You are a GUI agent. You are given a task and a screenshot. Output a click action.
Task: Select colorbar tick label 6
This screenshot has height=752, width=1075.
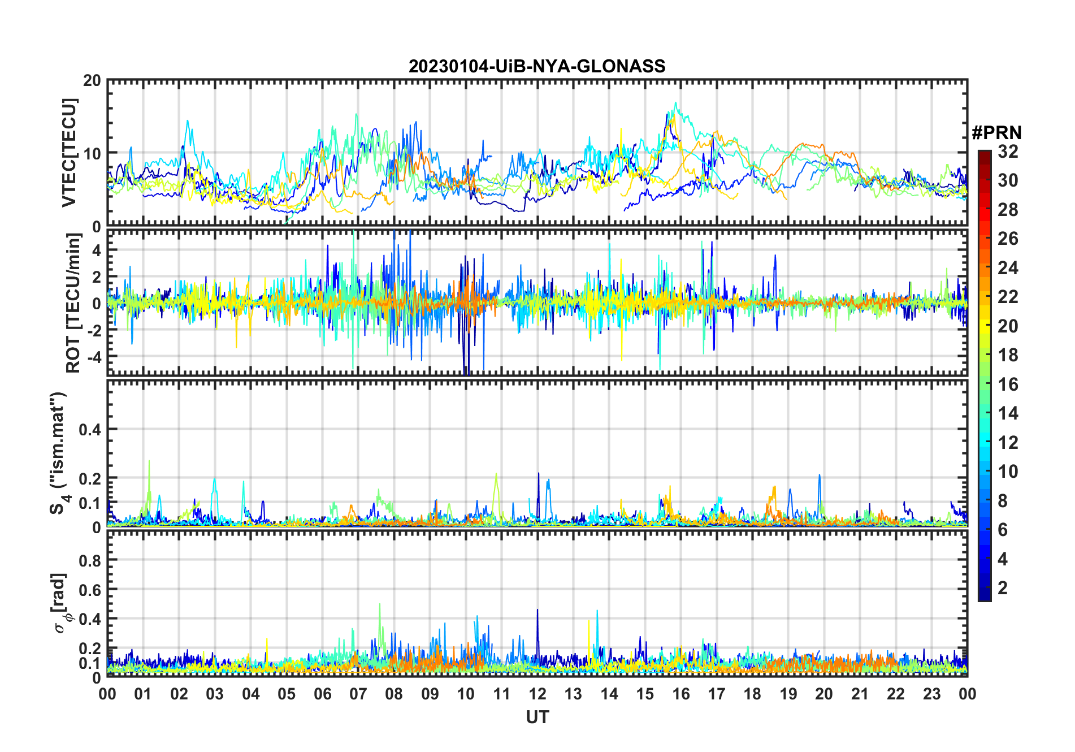(x=1003, y=530)
